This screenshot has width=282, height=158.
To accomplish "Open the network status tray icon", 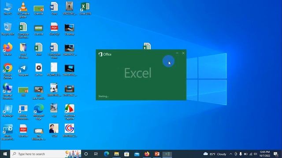I will click(251, 154).
